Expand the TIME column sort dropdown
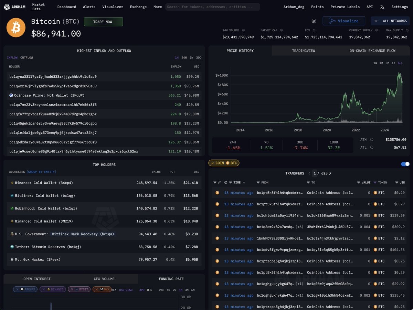The image size is (413, 310). click(244, 182)
